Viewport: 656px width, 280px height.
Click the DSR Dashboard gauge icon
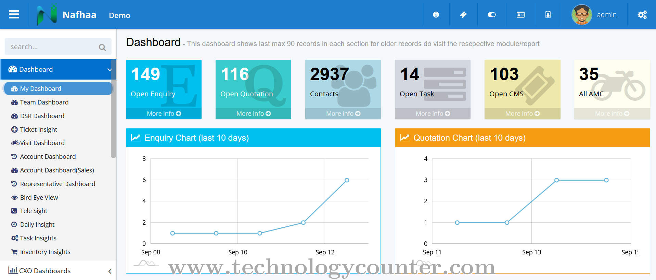(14, 116)
